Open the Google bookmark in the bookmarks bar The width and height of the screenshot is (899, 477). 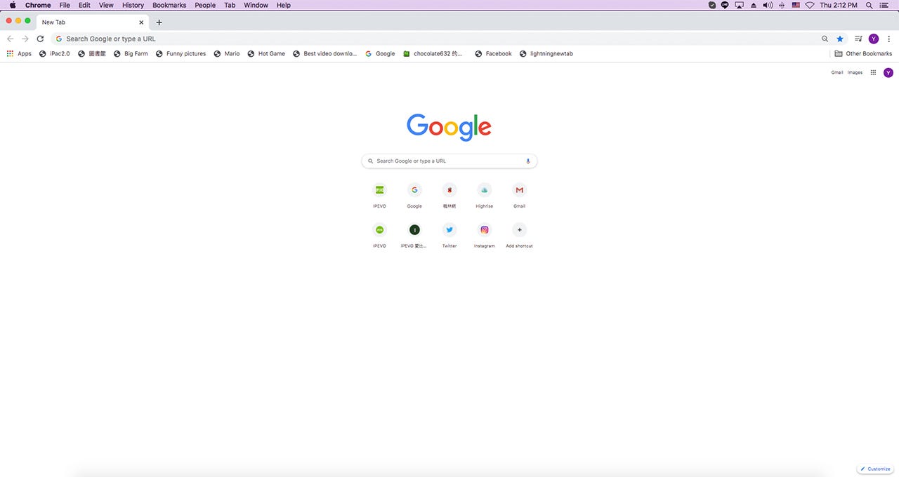coord(380,53)
